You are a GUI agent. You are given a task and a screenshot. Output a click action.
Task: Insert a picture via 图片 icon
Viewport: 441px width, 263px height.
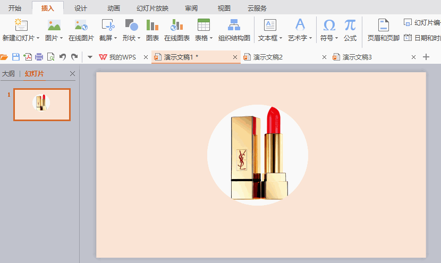(x=54, y=26)
